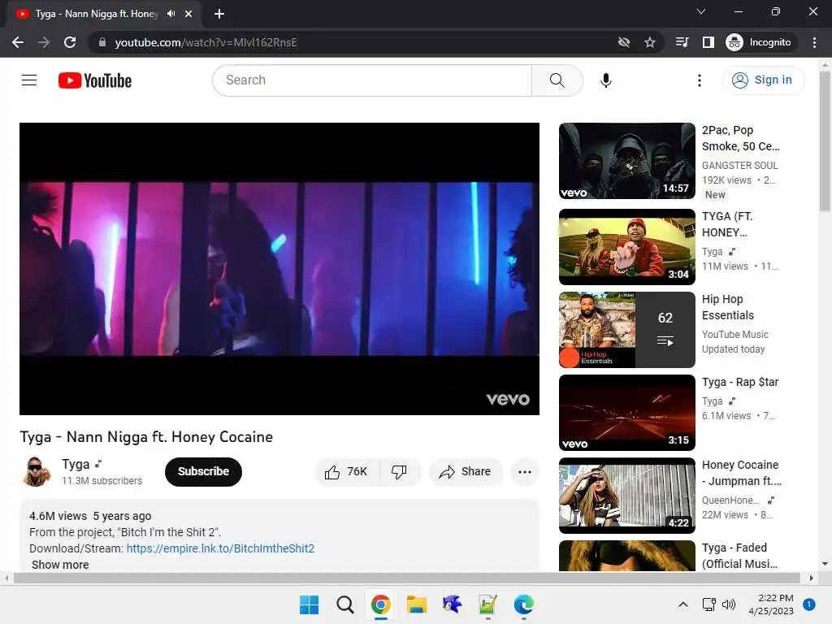Start voice search with the microphone icon
This screenshot has height=624, width=832.
[x=605, y=80]
